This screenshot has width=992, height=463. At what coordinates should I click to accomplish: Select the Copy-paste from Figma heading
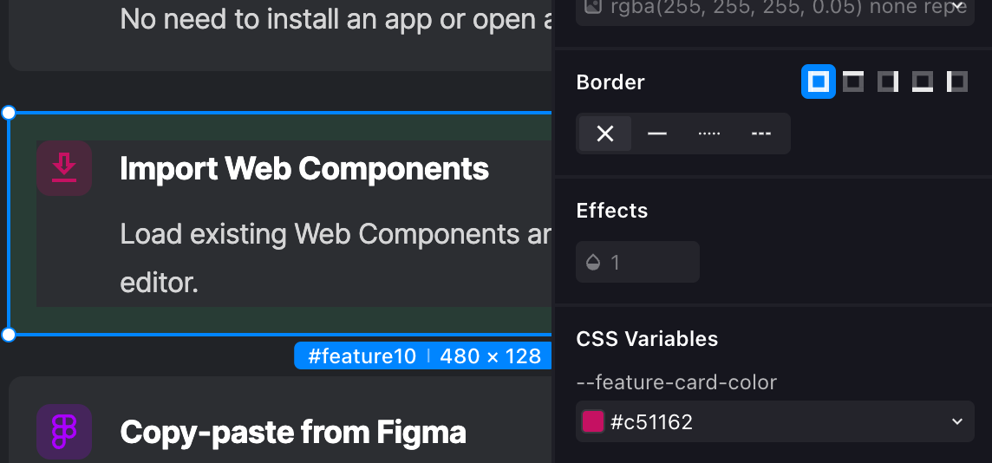[293, 432]
